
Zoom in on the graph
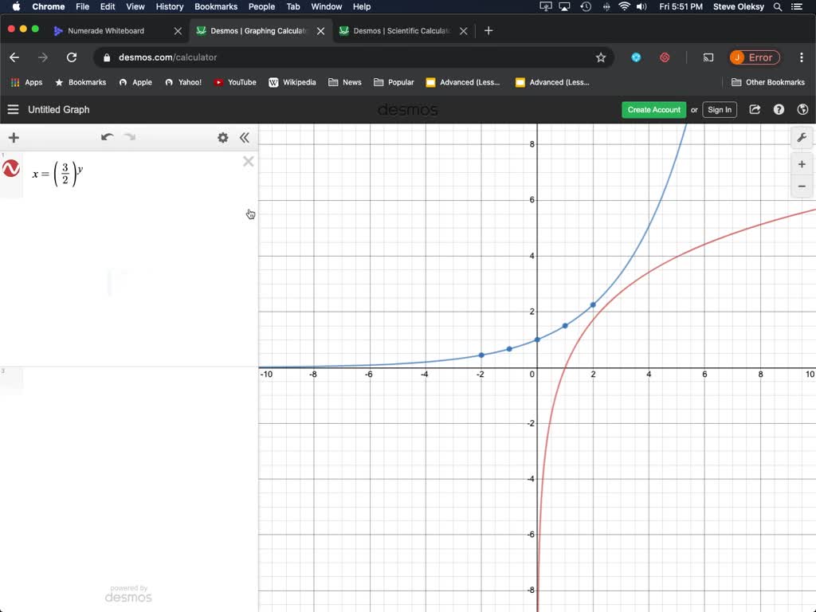coord(802,164)
